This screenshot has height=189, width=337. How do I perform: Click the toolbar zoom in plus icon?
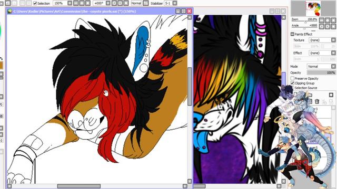(82, 3)
